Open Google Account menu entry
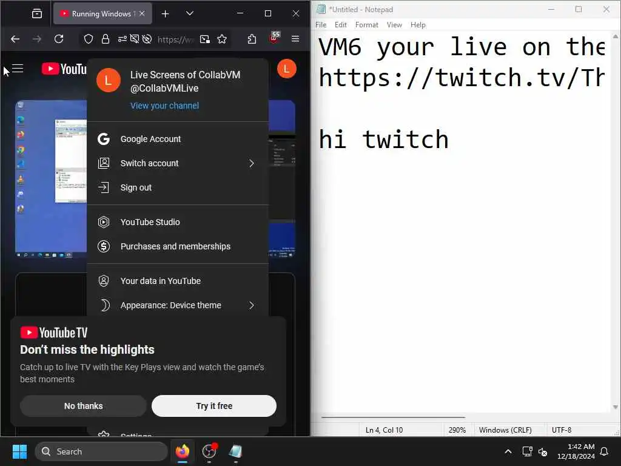This screenshot has width=621, height=466. point(178,139)
